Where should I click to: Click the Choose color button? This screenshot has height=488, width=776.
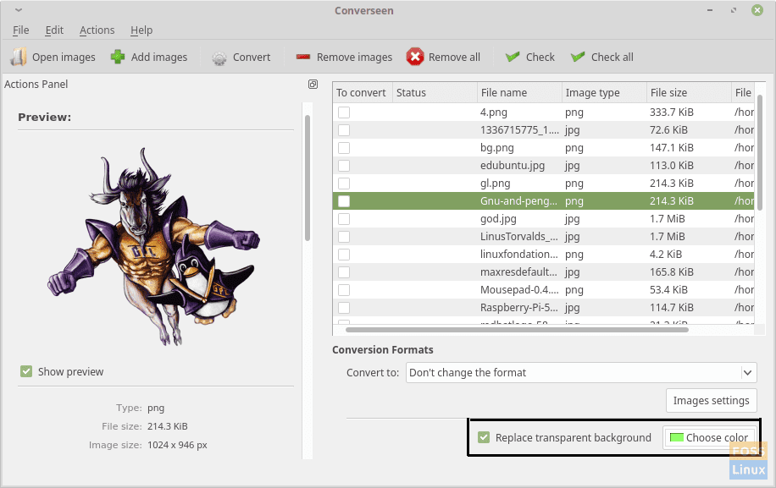point(709,437)
